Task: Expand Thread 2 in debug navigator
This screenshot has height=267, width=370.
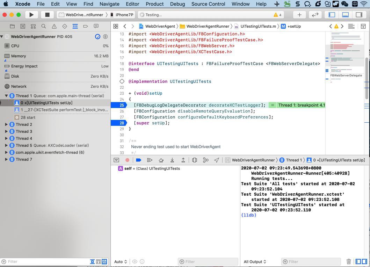Action: (x=6, y=124)
